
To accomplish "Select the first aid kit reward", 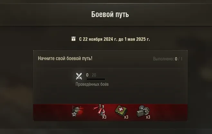I will 121,111.
